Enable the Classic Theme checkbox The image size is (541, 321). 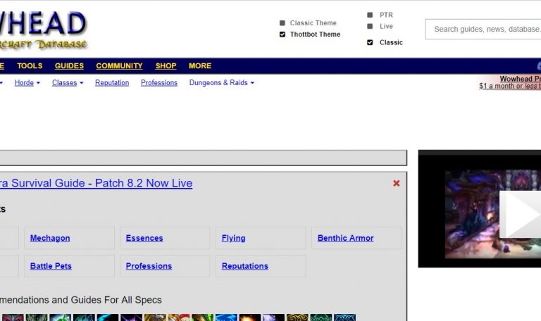tap(282, 23)
